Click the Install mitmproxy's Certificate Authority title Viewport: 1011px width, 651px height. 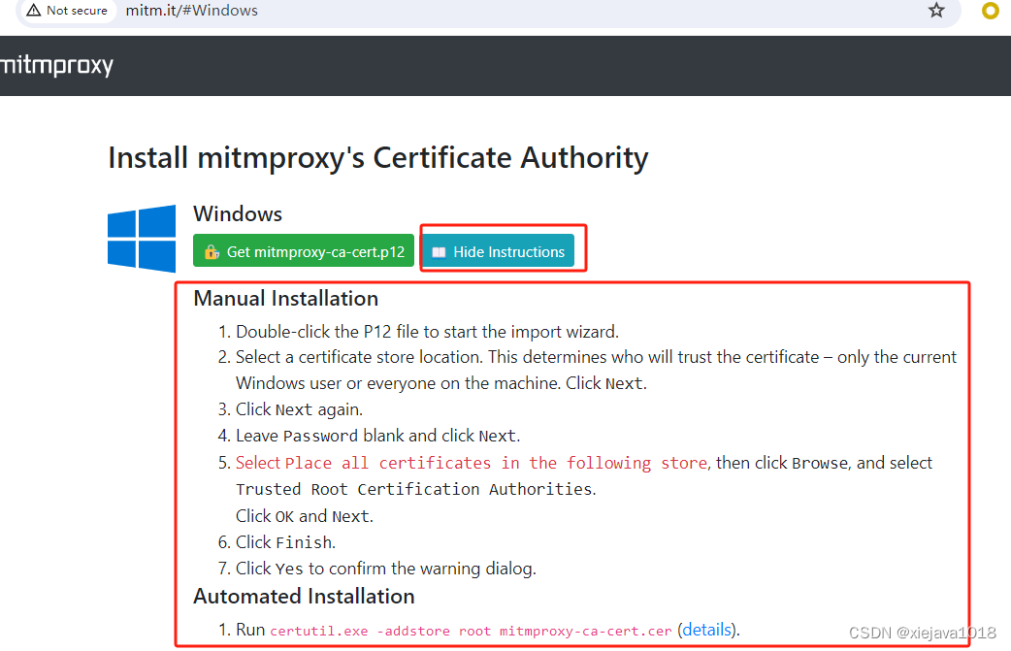coord(377,157)
